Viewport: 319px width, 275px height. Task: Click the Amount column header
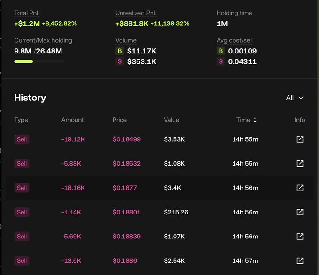72,120
